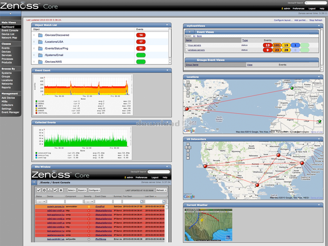The image size is (328, 246).
Task: Click the main Device/IP Search field
Action: coord(316,3)
